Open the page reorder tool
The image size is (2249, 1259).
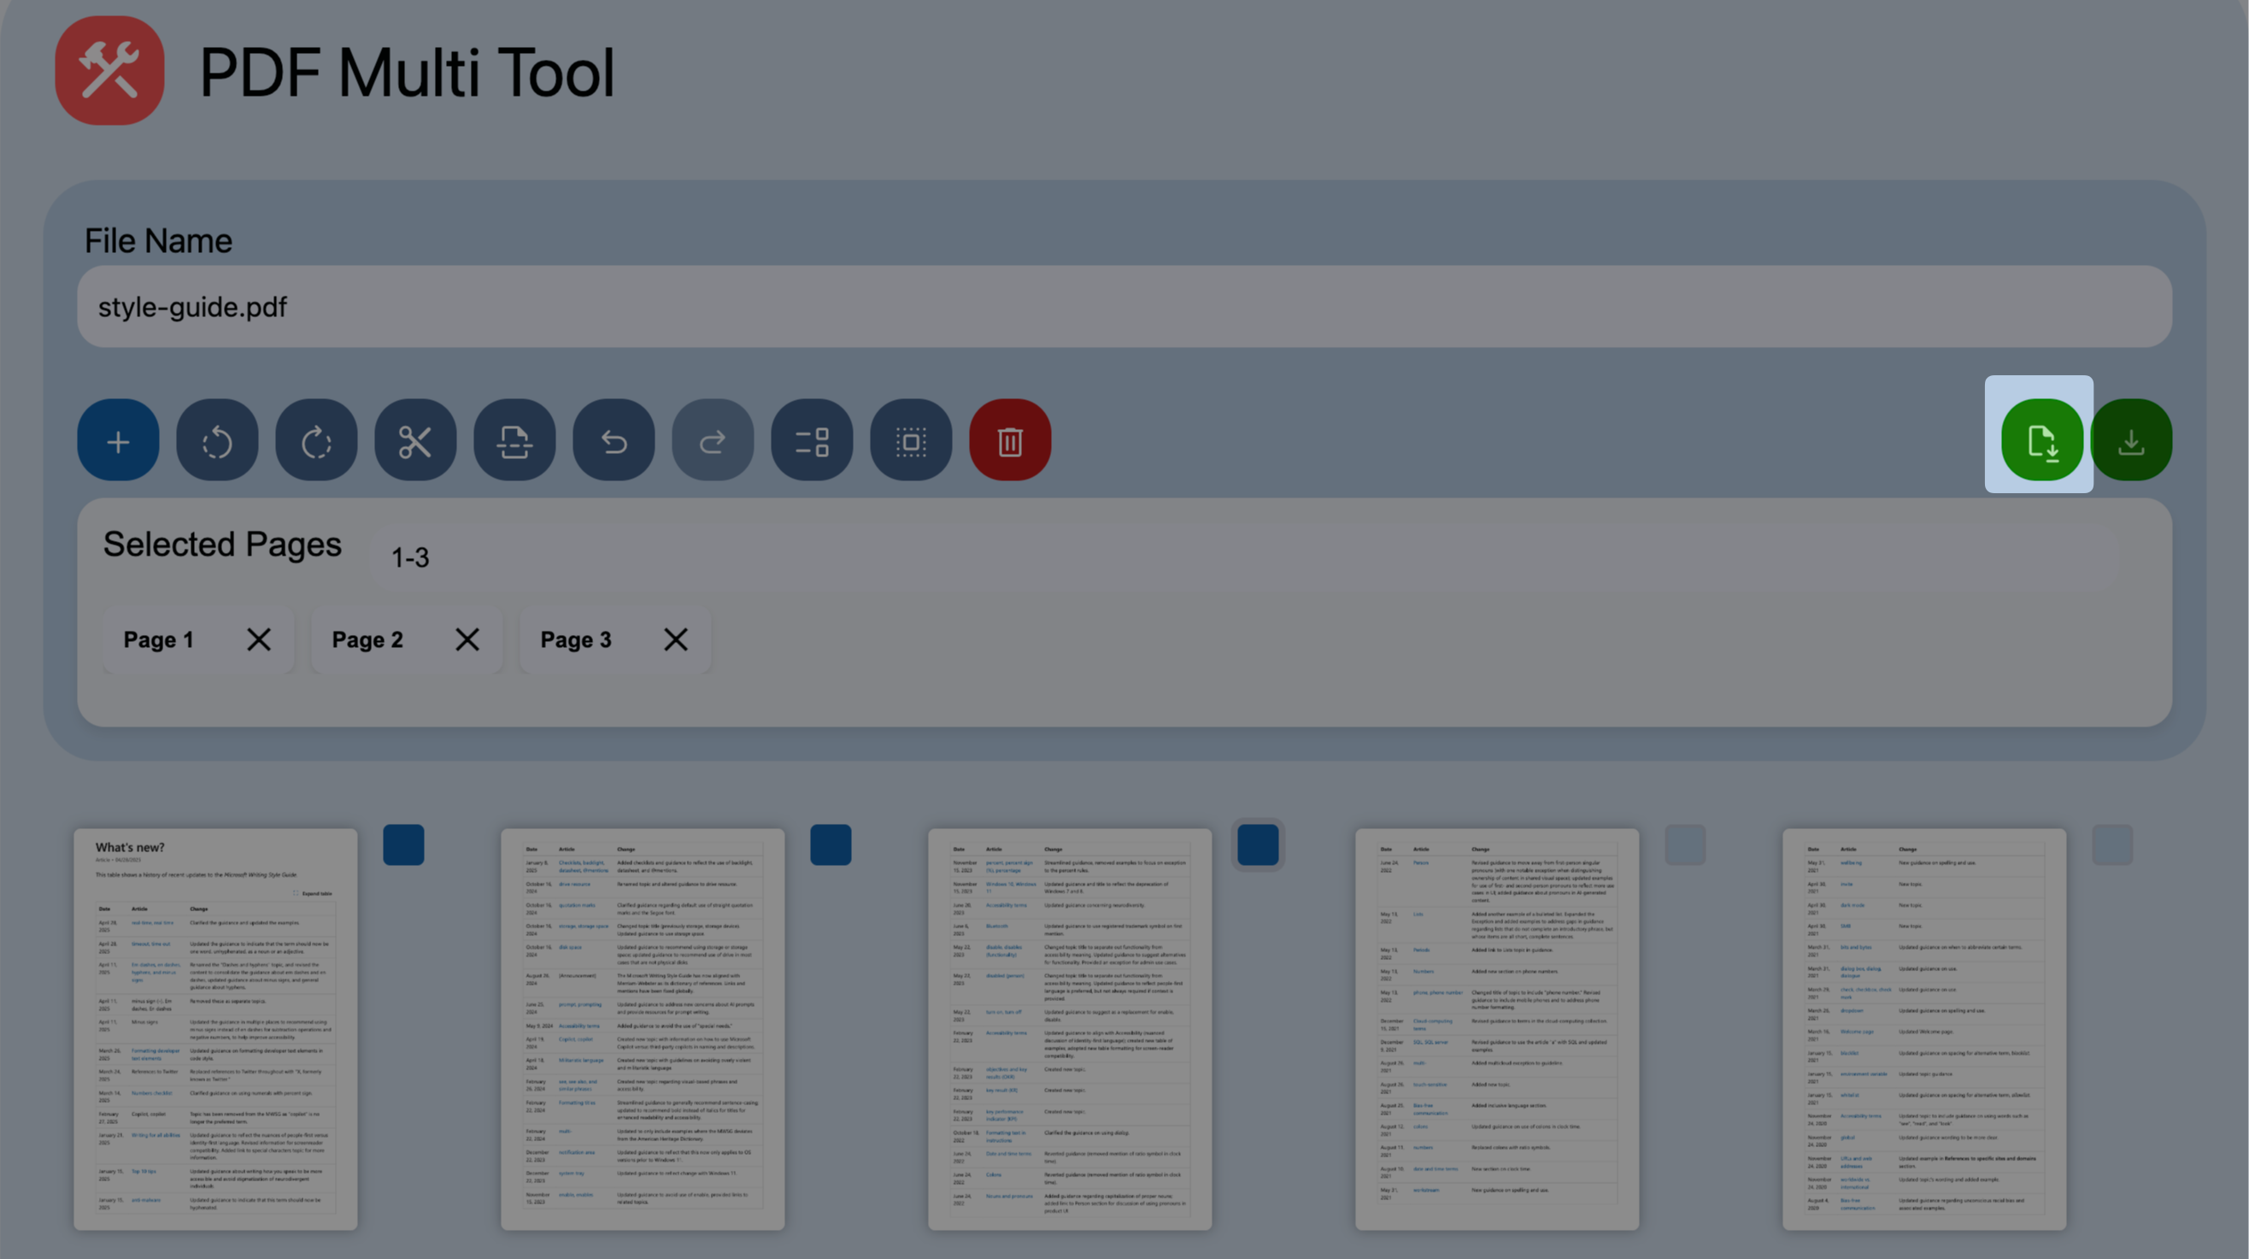click(811, 440)
